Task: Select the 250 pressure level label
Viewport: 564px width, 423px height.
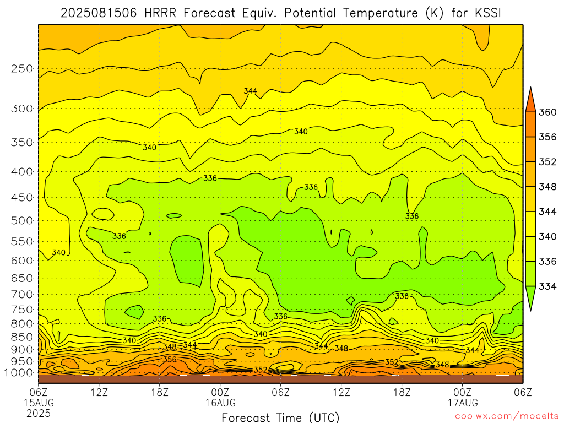Action: click(22, 68)
